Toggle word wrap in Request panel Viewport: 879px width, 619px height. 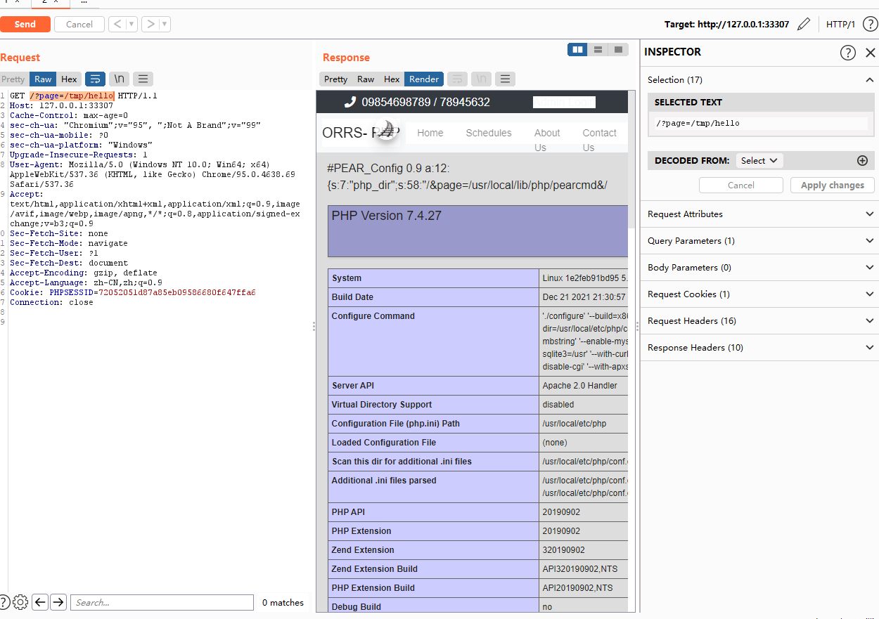pyautogui.click(x=95, y=79)
